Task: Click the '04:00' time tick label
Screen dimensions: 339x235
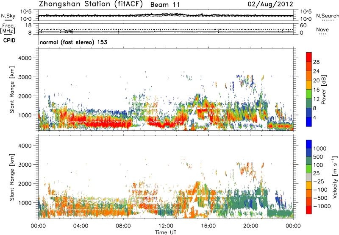Action: coord(81,226)
